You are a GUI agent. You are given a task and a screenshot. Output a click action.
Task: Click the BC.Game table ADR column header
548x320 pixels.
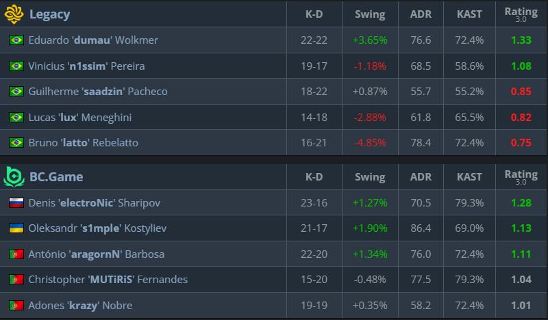click(x=420, y=177)
